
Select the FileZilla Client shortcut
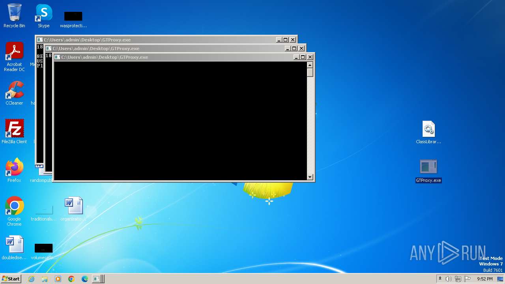click(x=14, y=132)
